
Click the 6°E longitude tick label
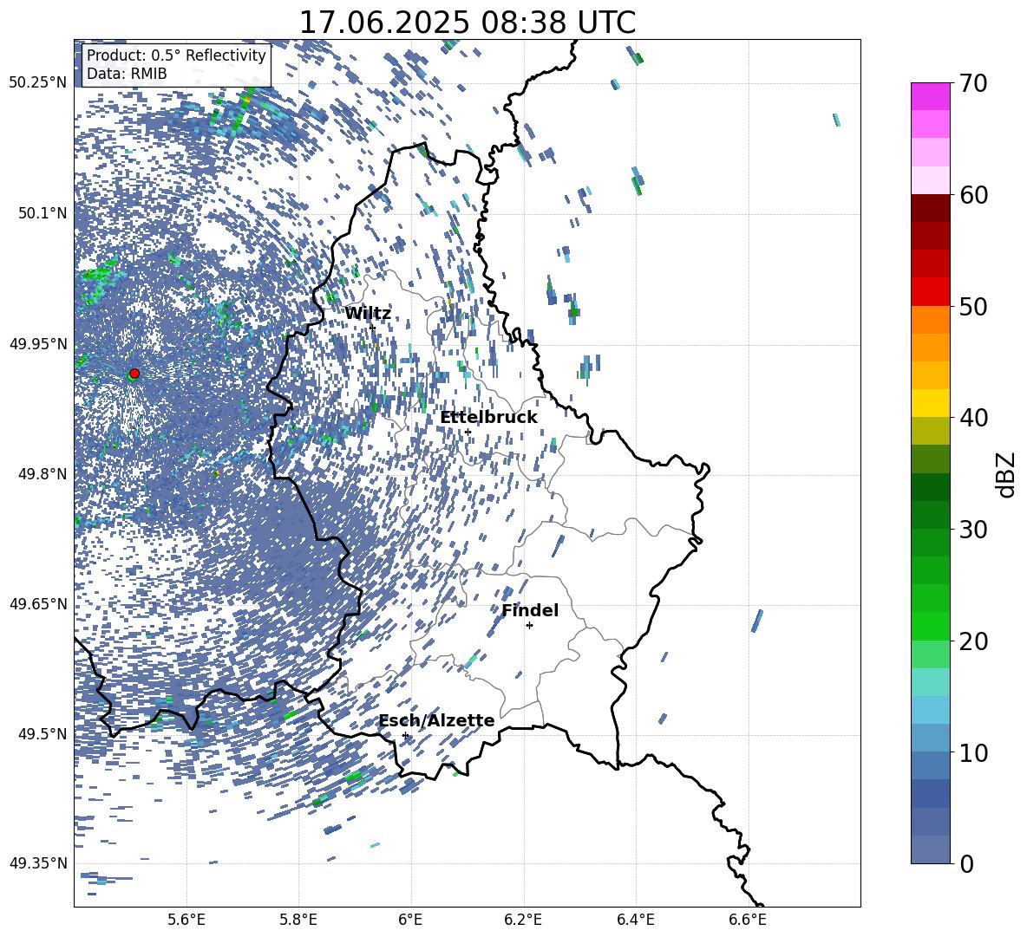410,920
